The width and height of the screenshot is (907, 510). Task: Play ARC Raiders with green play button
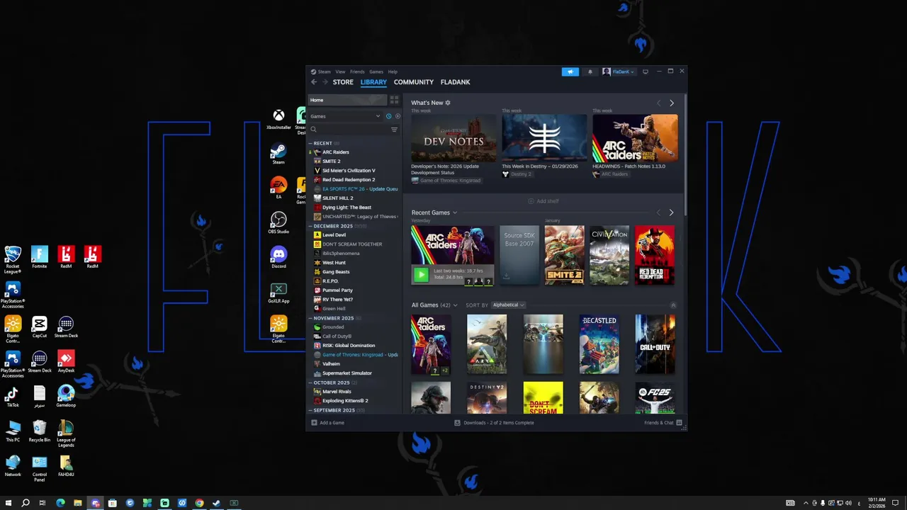421,275
